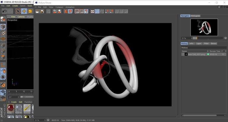Click the Render Region icon in Picture Viewer
Screen dimensions: 228x122
55,11
